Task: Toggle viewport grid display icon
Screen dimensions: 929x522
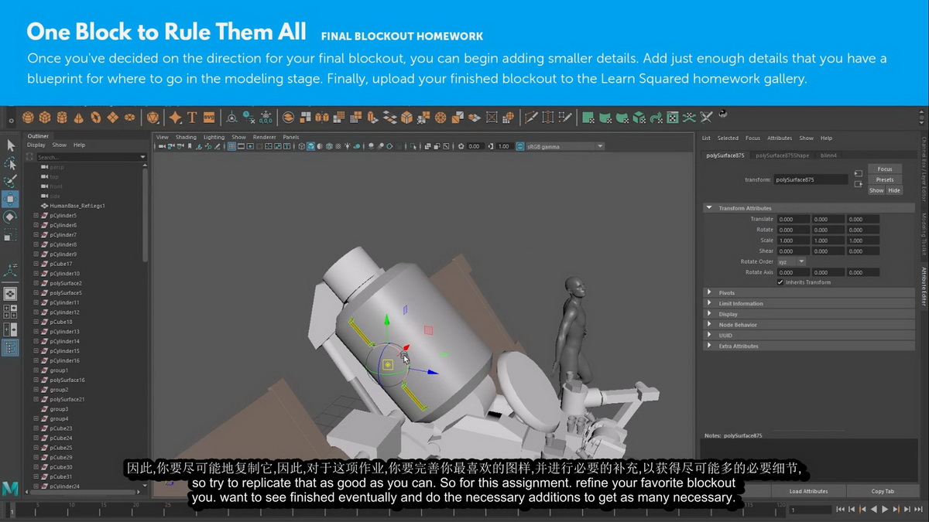Action: [x=233, y=146]
